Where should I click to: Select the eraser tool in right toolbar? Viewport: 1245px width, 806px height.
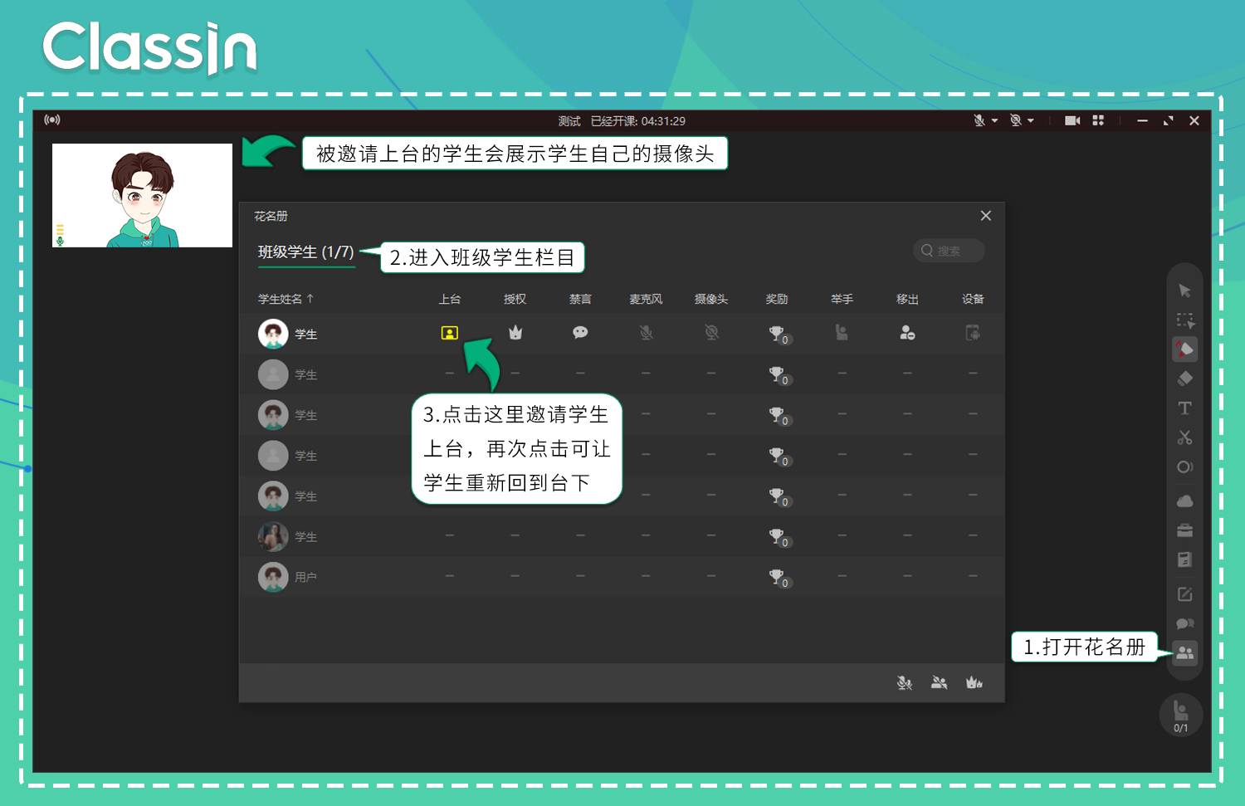[x=1184, y=379]
